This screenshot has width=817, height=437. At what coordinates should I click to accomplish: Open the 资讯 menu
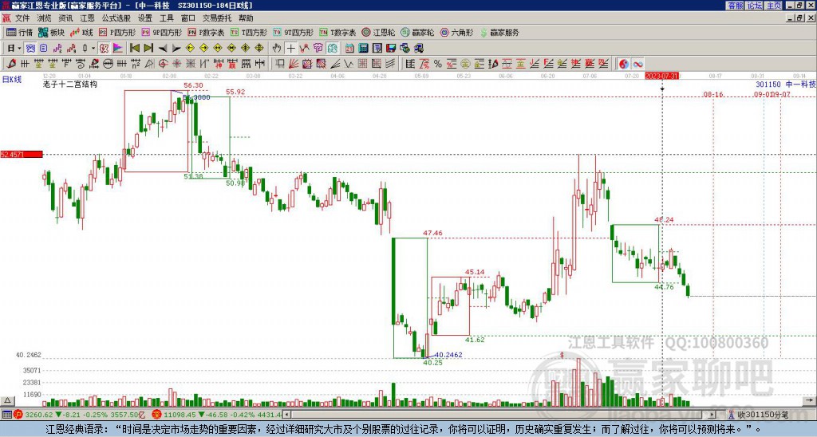click(x=65, y=18)
